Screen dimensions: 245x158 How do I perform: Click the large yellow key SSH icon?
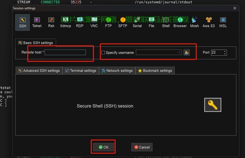pyautogui.click(x=213, y=105)
